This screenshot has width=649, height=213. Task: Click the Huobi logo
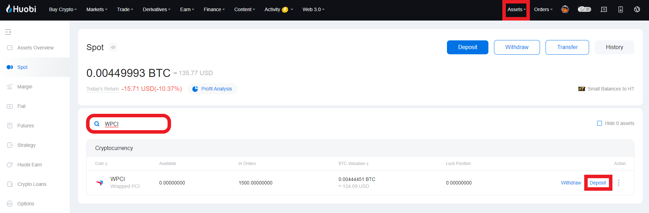(x=21, y=9)
